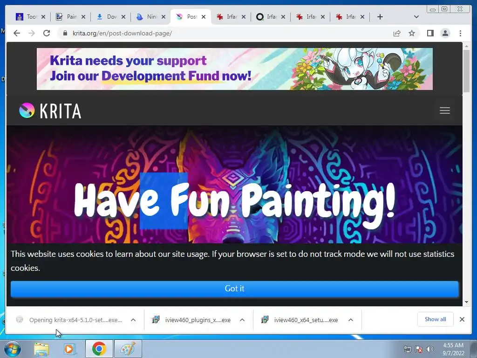
Task: Bookmark this page with the star icon
Action: pyautogui.click(x=412, y=33)
